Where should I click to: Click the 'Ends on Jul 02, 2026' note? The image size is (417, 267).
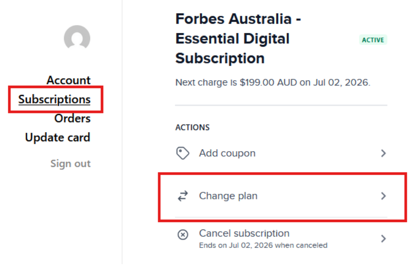tap(263, 245)
